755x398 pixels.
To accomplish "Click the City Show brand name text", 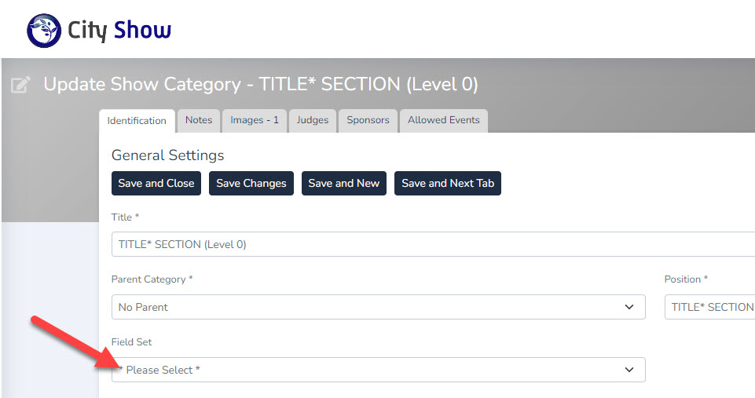I will tap(119, 31).
